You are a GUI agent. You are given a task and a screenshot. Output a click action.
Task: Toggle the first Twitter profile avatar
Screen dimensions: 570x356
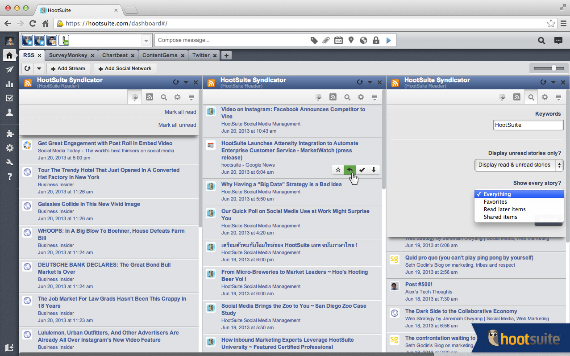click(x=27, y=40)
